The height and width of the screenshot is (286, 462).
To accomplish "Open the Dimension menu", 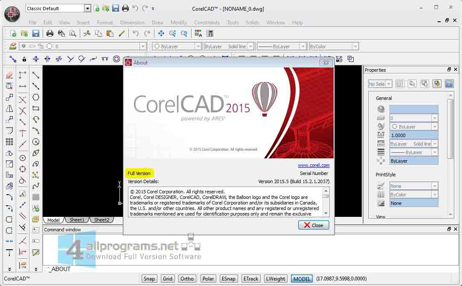I will click(132, 22).
